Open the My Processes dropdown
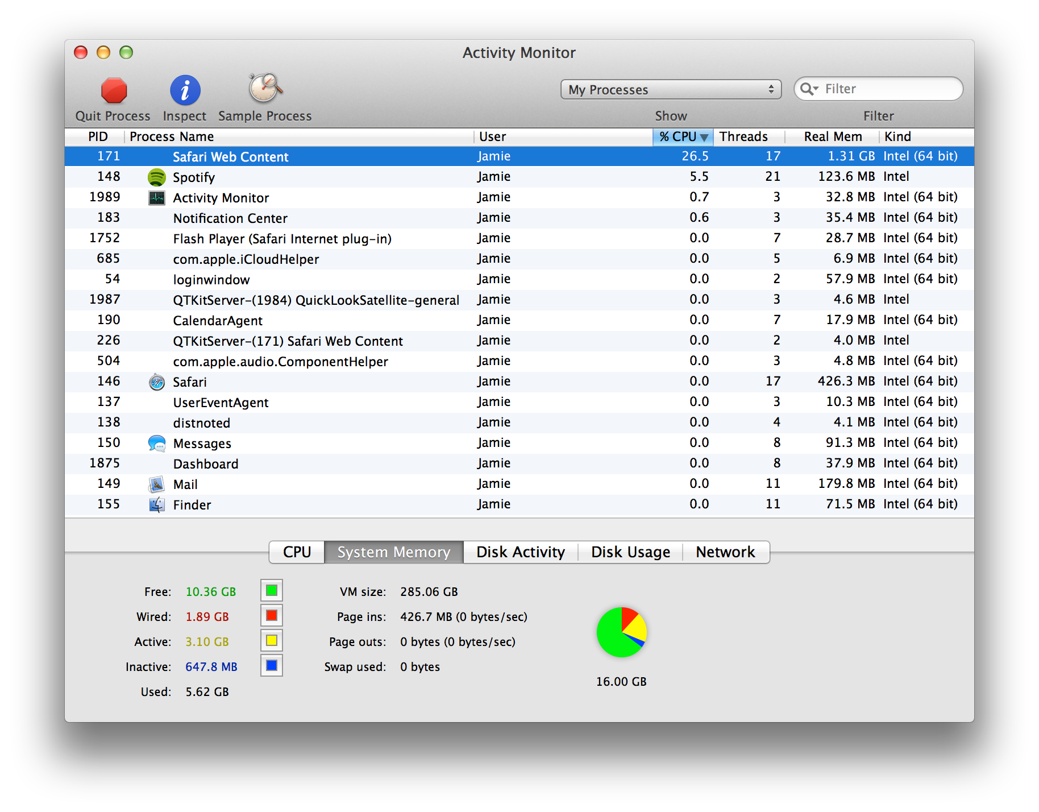The image size is (1039, 812). [x=671, y=89]
